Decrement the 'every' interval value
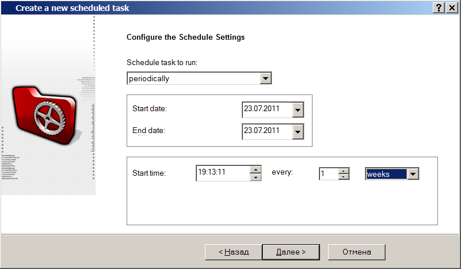This screenshot has height=269, width=461. (x=344, y=177)
